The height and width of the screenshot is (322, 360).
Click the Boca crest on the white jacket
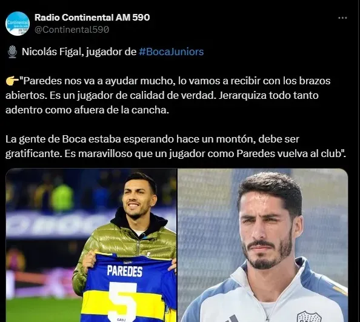(309, 317)
